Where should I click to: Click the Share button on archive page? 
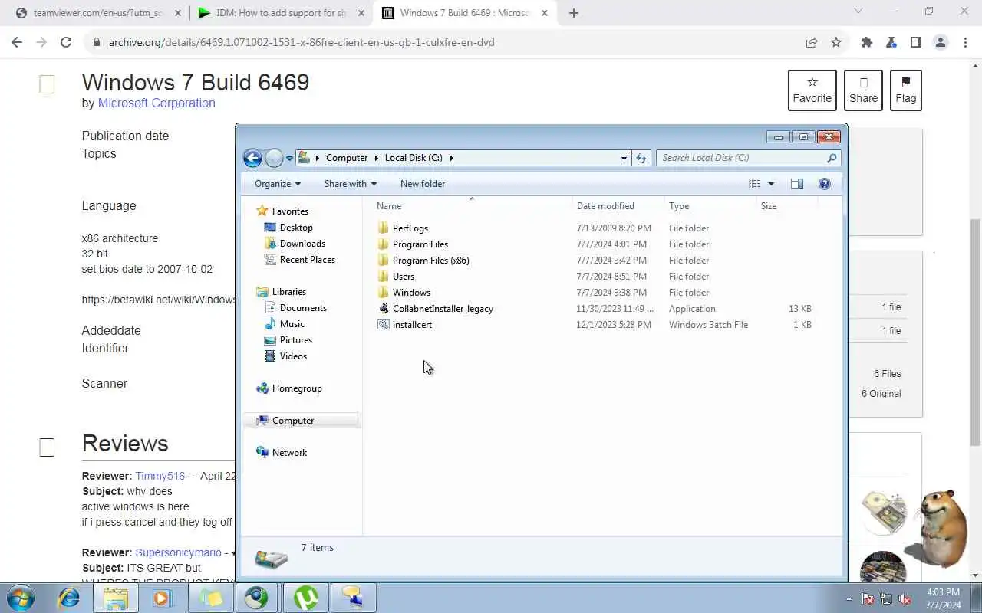[863, 90]
